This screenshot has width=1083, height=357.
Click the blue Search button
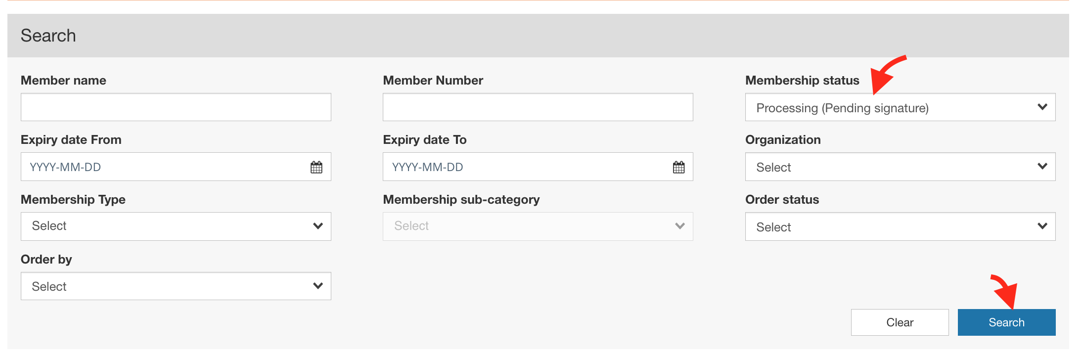click(1006, 322)
